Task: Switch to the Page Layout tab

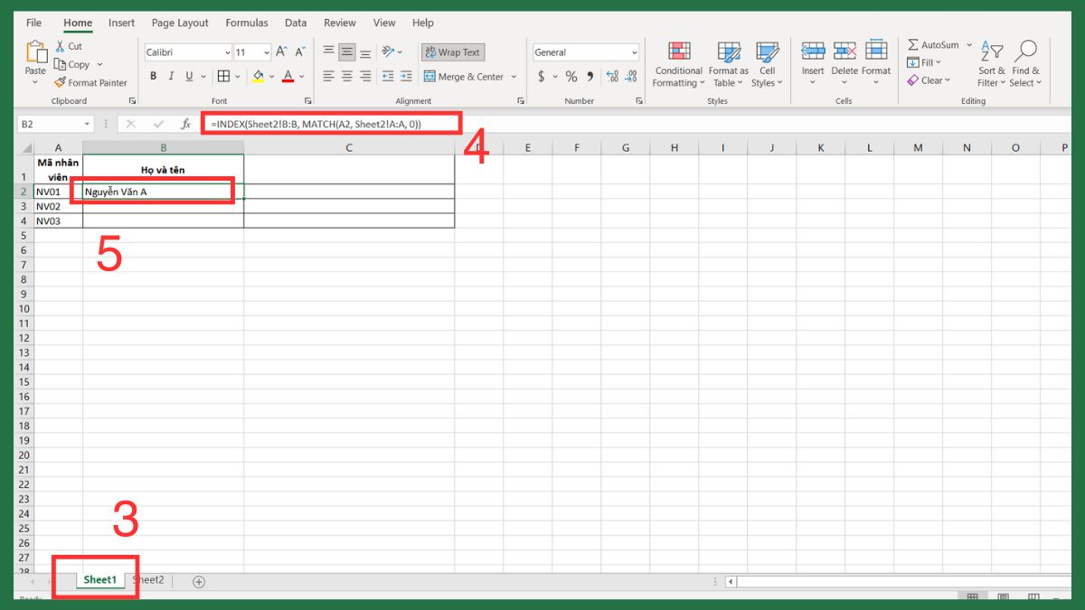Action: 180,23
